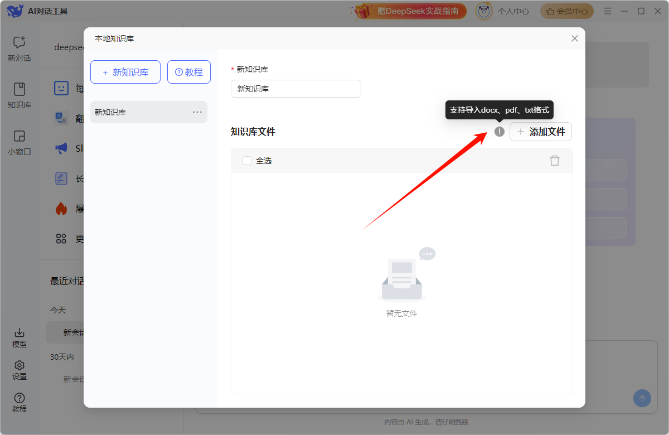The image size is (669, 435).
Task: Click the + 新知识库 button
Action: pos(125,72)
